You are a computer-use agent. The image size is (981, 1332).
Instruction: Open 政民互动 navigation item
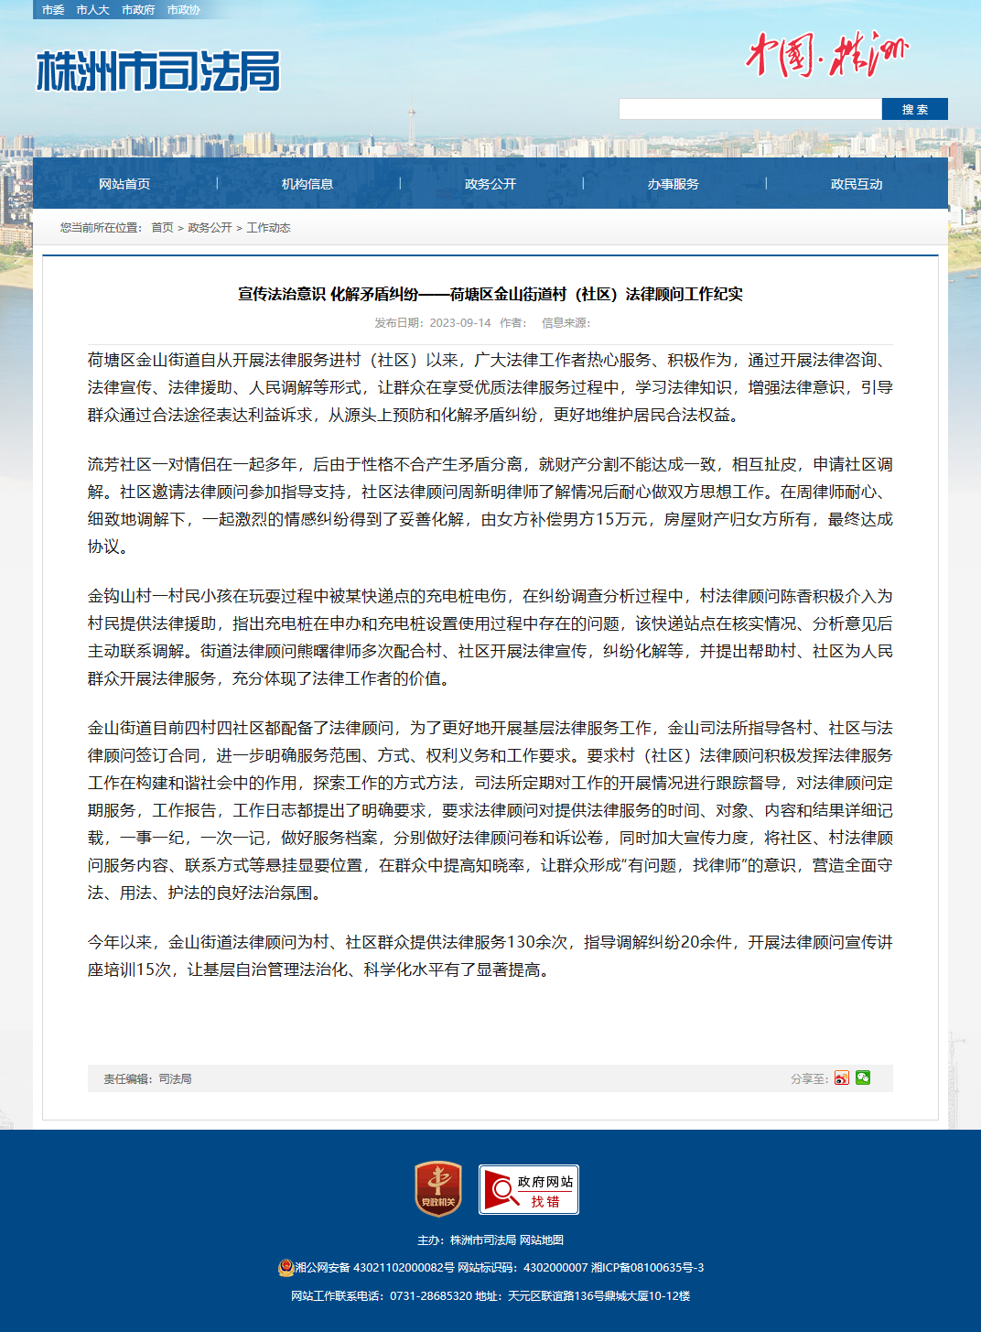click(x=857, y=184)
